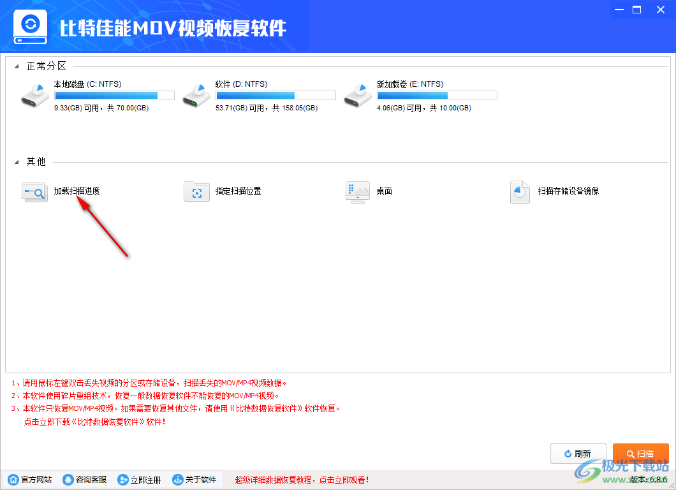This screenshot has height=490, width=676.
Task: Collapse the 其他 section
Action: pos(17,161)
